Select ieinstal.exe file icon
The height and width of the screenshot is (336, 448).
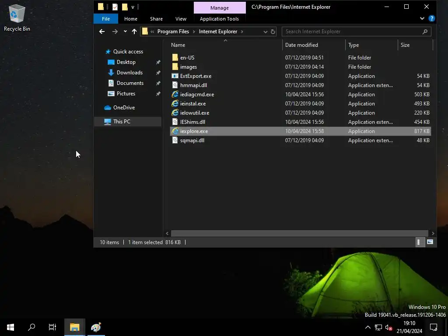tap(175, 103)
